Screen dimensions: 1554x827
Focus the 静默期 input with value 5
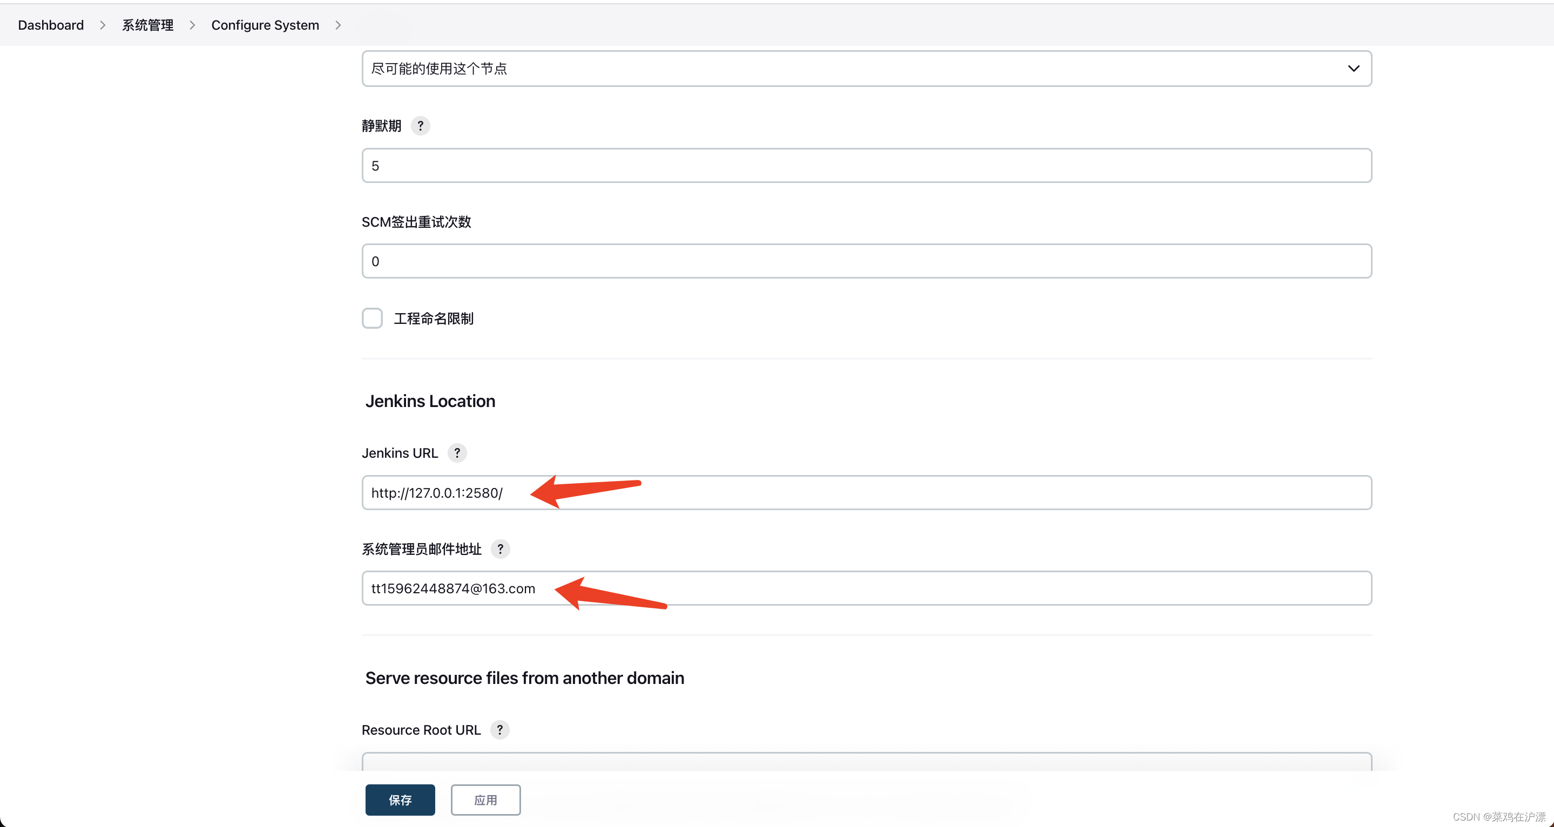(866, 165)
